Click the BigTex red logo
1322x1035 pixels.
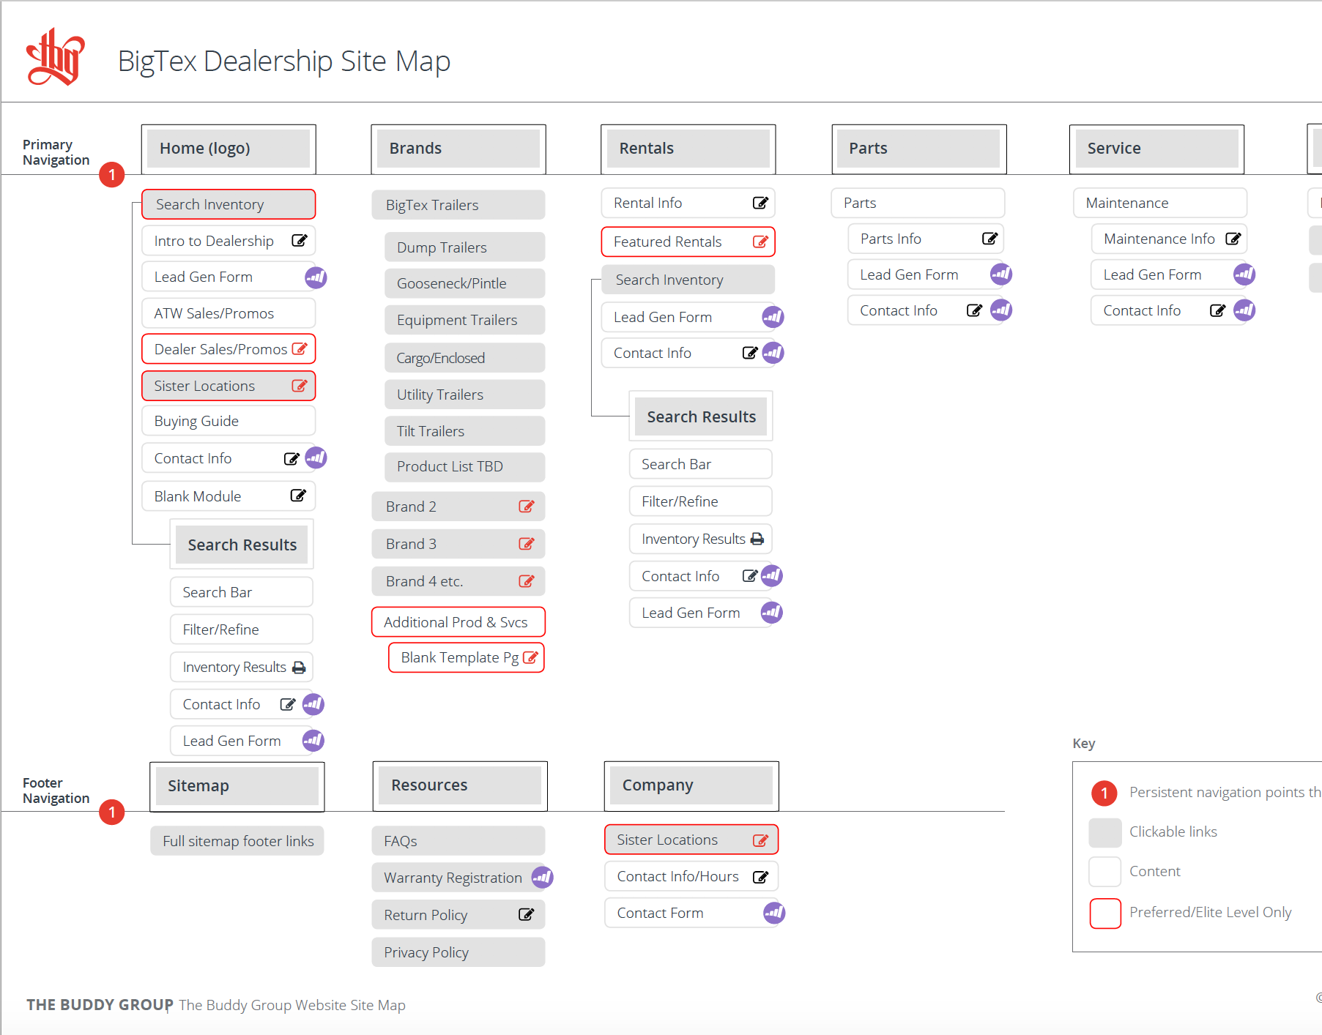point(55,57)
